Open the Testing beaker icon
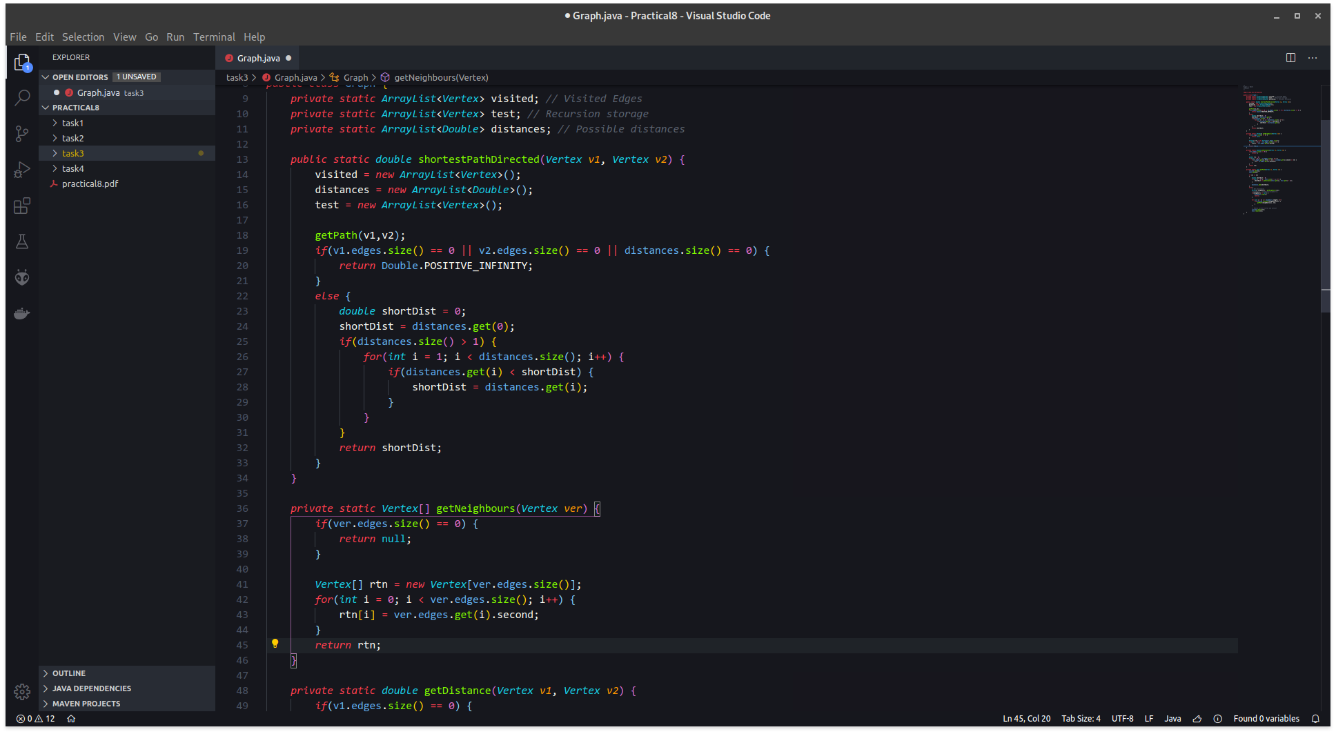Screen dimensions: 1336x734 pos(23,241)
